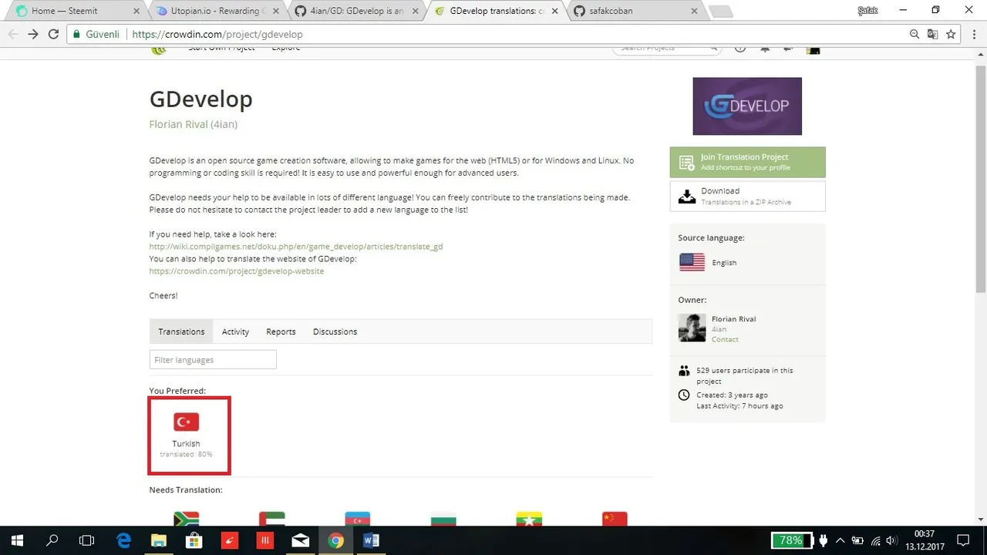This screenshot has height=555, width=987.
Task: Open the Chrome three-dot menu
Action: (974, 34)
